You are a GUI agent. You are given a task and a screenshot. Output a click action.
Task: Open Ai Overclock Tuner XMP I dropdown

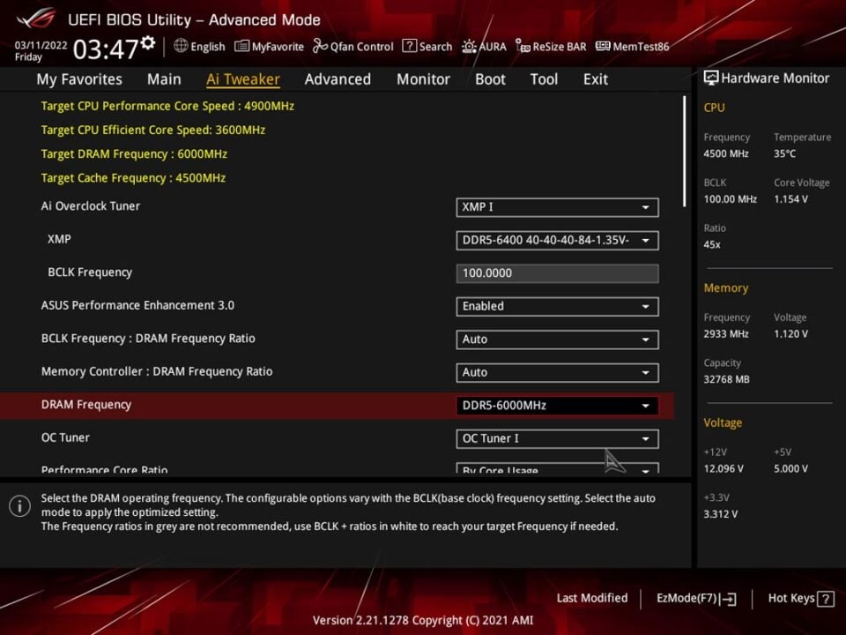click(557, 207)
